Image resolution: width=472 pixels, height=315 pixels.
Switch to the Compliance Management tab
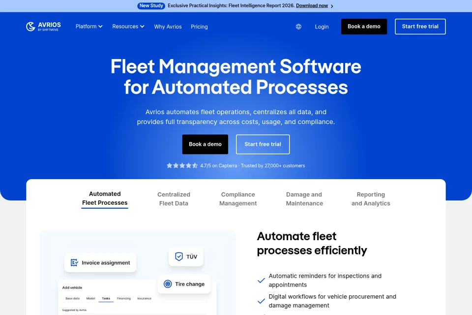pyautogui.click(x=238, y=199)
